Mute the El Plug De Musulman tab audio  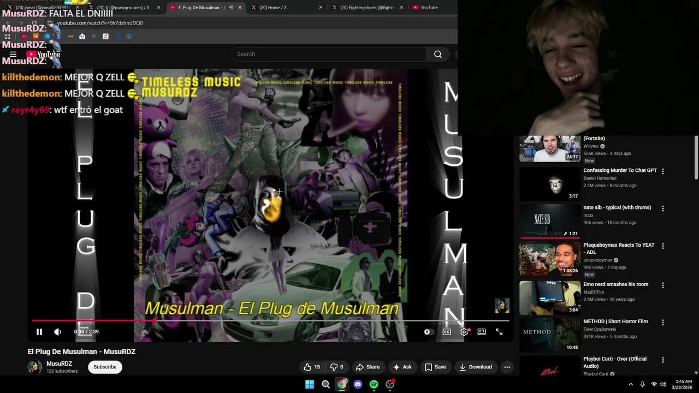click(x=231, y=8)
